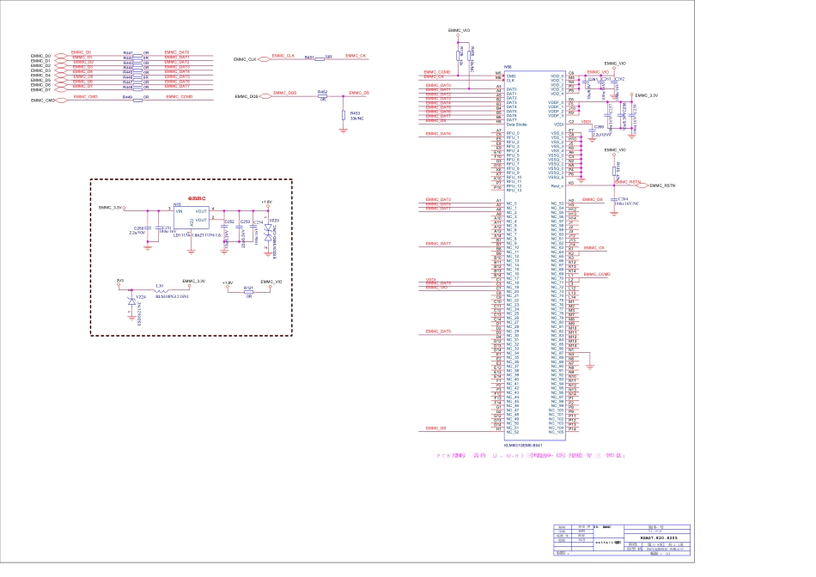Select resistor R452 on the EMMC_DQS line
The image size is (816, 577).
tap(323, 96)
